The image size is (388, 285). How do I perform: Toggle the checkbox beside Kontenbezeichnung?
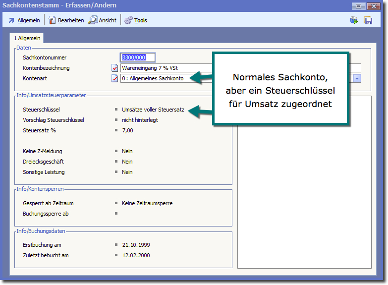click(115, 68)
